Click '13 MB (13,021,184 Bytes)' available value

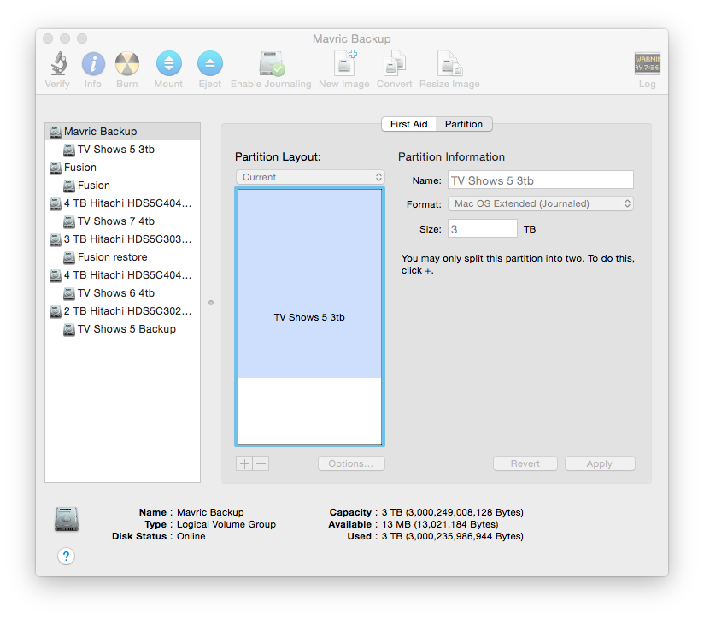point(440,524)
